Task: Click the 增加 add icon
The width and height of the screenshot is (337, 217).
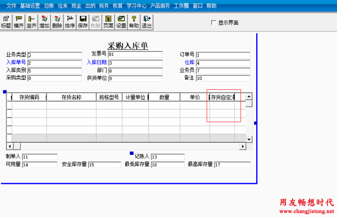Action: coord(44,22)
